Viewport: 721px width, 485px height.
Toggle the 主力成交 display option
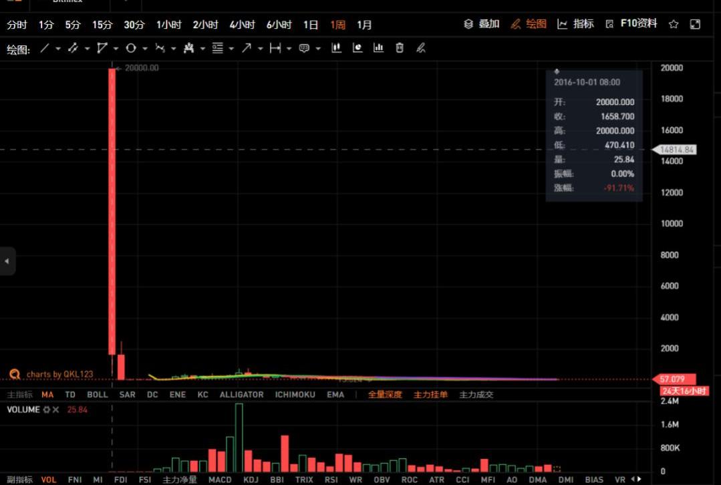(476, 395)
